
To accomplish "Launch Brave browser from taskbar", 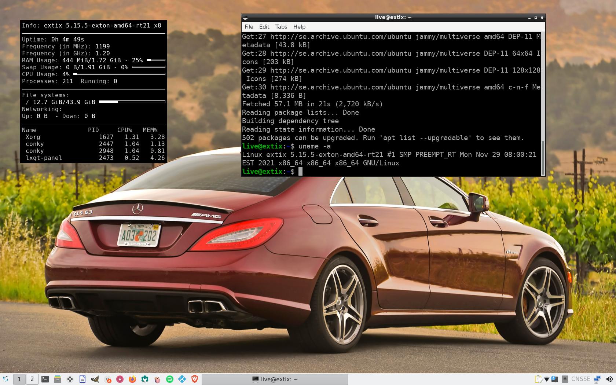I will pyautogui.click(x=195, y=379).
